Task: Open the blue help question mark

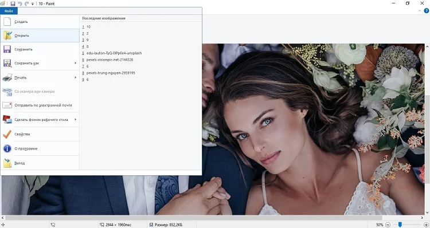Action: 427,11
